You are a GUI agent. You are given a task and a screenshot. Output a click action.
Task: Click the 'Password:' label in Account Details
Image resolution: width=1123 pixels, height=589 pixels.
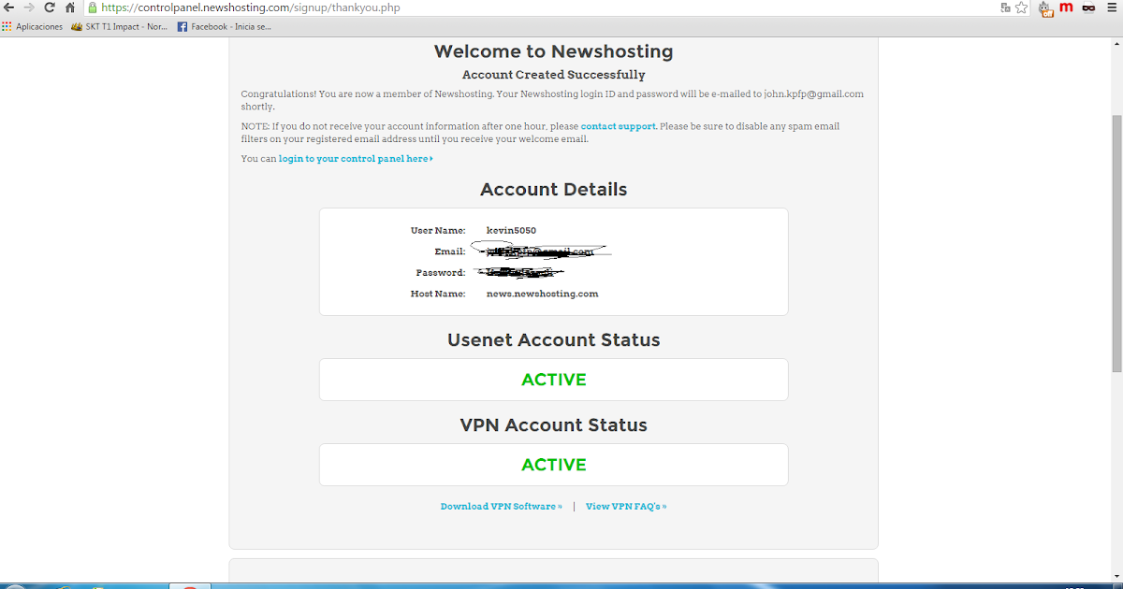441,273
